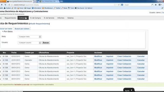Click the Nro column header
This screenshot has height=92, width=164.
tap(4, 53)
